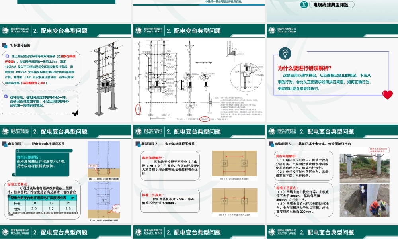Click the paragraph starting 这是应用心理学理论
The height and width of the screenshot is (239, 398).
[x=325, y=82]
